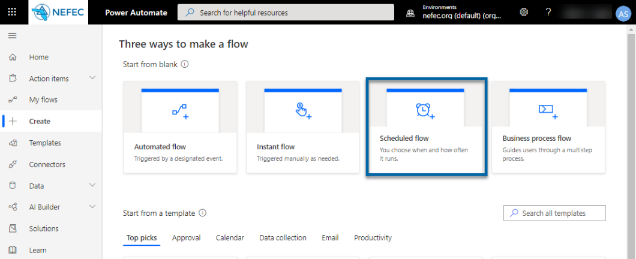This screenshot has height=259, width=636.
Task: Expand the Data chevron
Action: (92, 185)
